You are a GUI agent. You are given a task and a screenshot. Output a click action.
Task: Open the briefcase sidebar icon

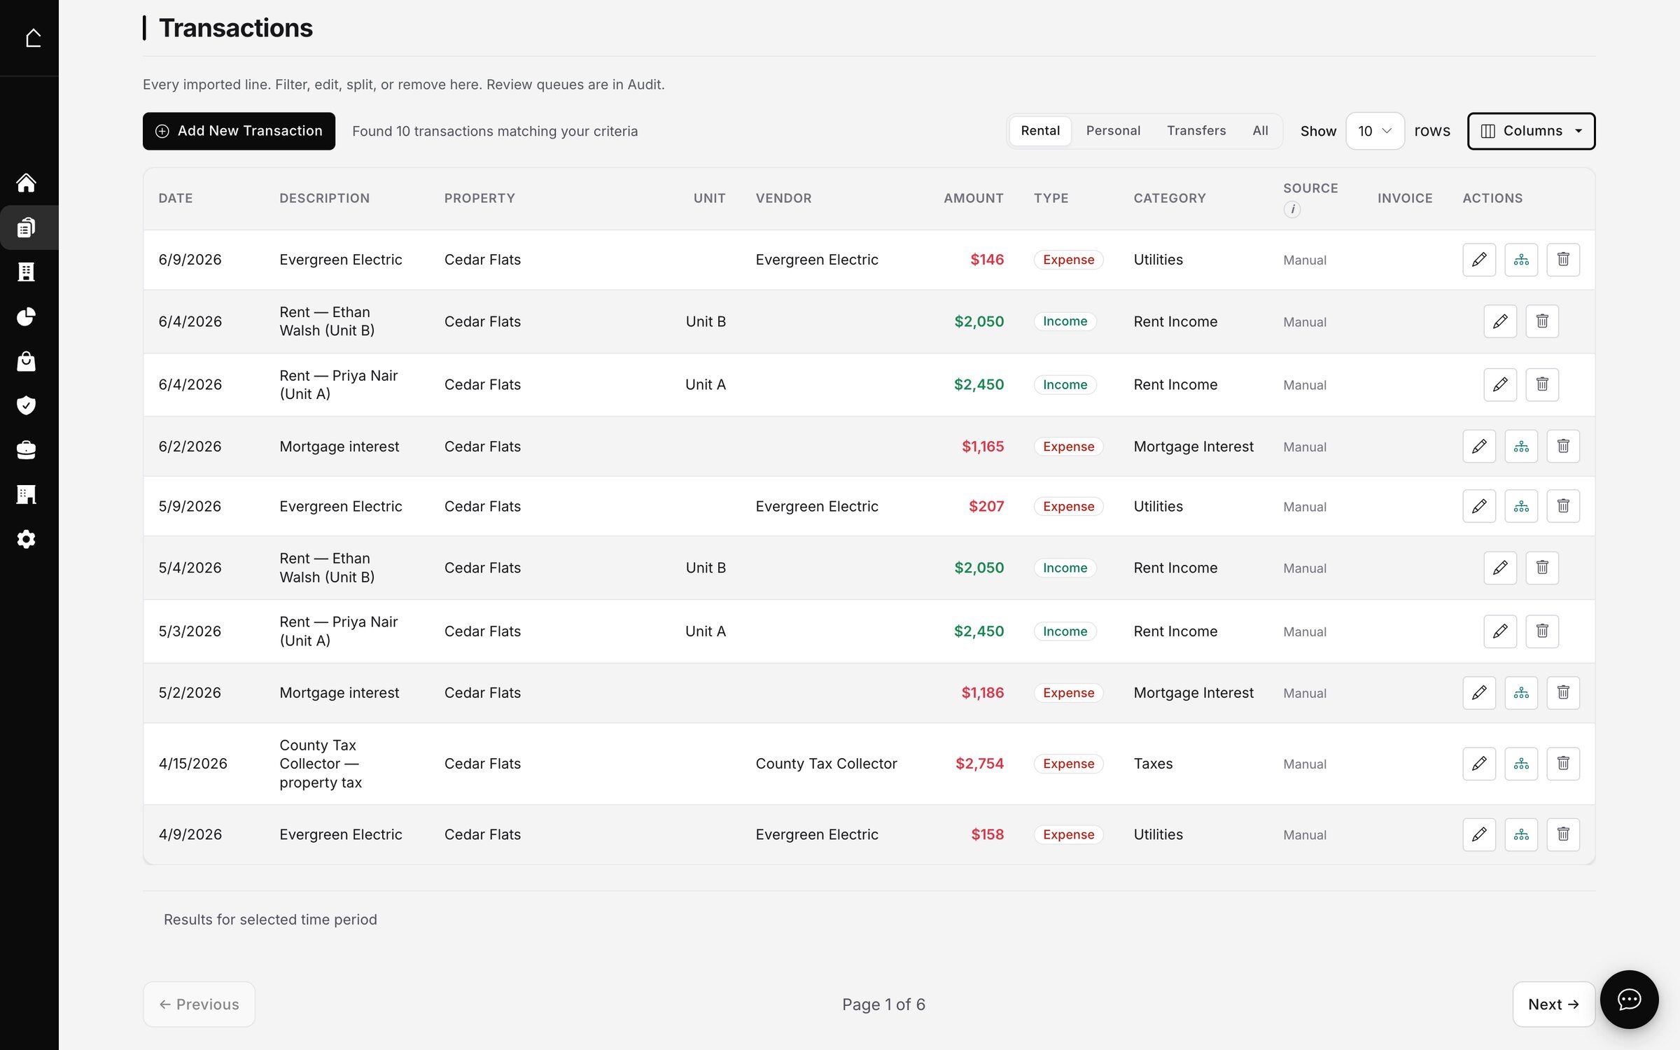[x=27, y=450]
